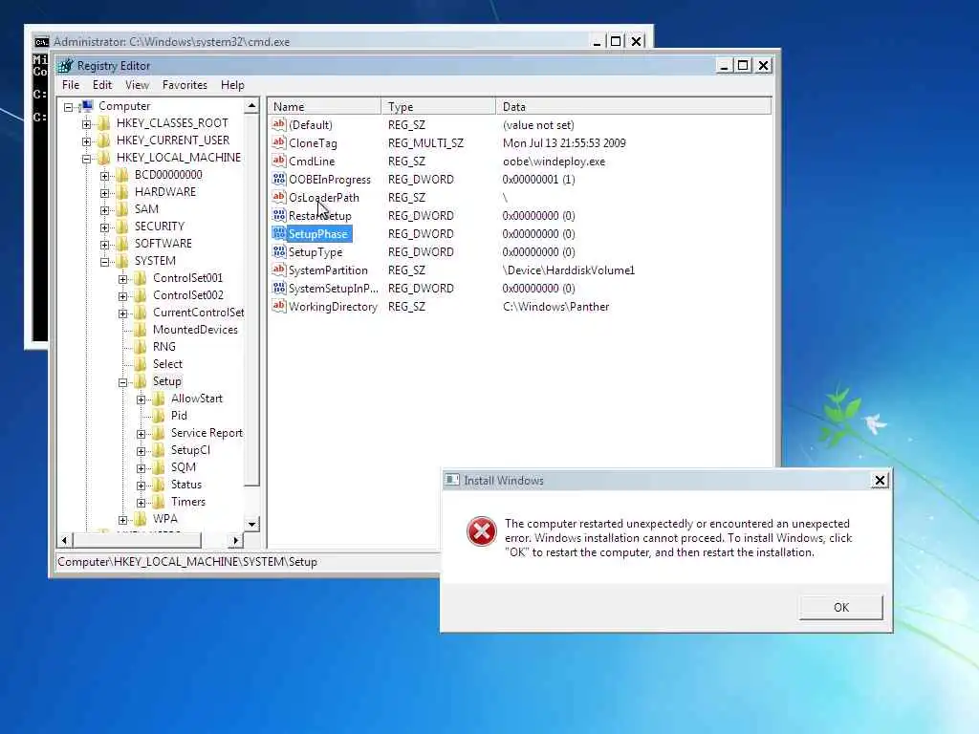Click the string icon beside SystemPartition

click(x=278, y=270)
